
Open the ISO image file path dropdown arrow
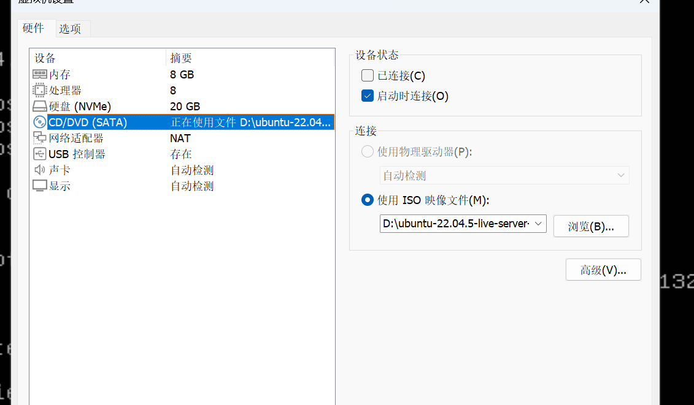point(538,224)
